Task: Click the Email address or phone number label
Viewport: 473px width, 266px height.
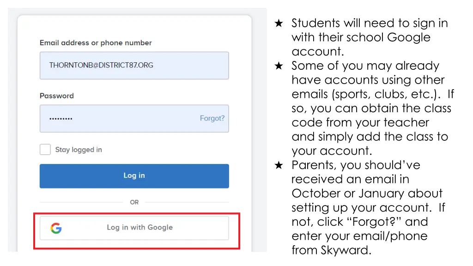Action: tap(96, 43)
